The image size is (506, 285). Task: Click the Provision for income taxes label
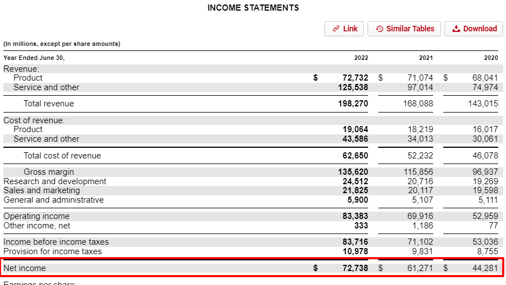53,251
